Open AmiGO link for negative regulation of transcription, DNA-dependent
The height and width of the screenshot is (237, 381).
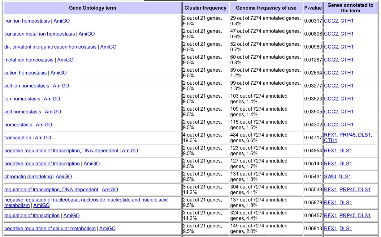130,151
